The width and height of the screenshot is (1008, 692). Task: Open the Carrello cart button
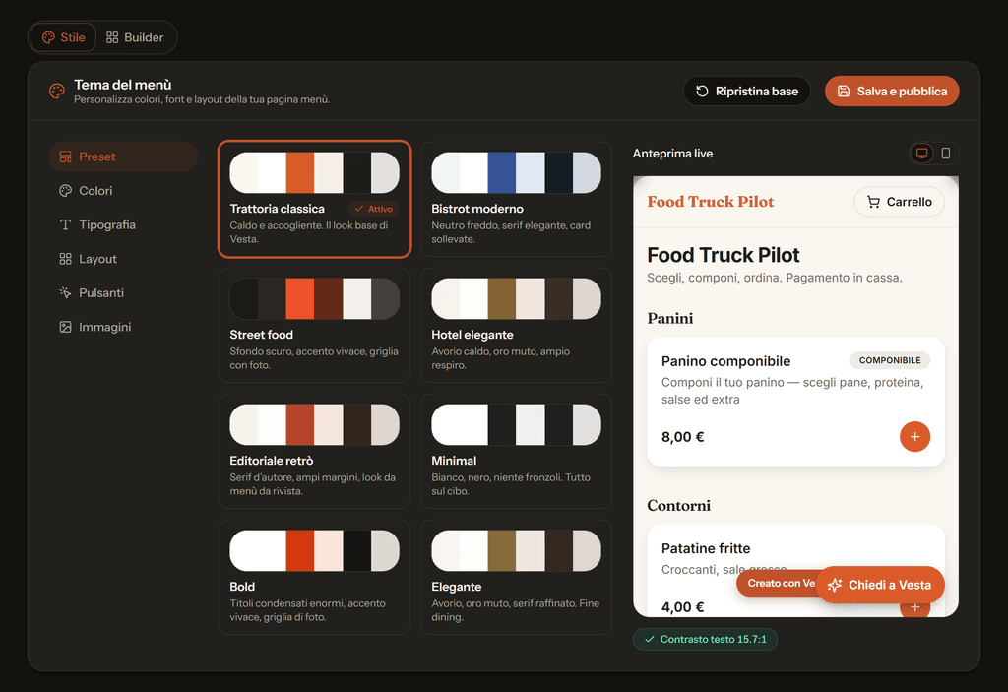point(899,202)
